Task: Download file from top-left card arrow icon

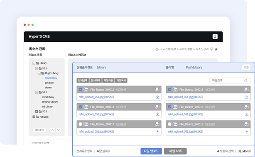Action: pyautogui.click(x=157, y=97)
